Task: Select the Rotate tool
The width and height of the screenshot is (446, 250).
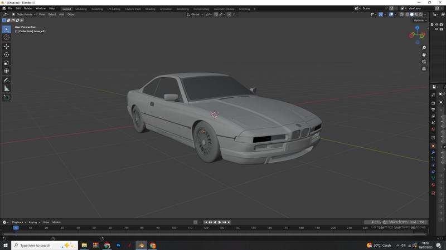Action: tap(7, 54)
